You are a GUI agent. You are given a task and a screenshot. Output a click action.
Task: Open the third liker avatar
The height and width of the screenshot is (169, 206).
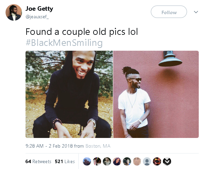[107, 161]
